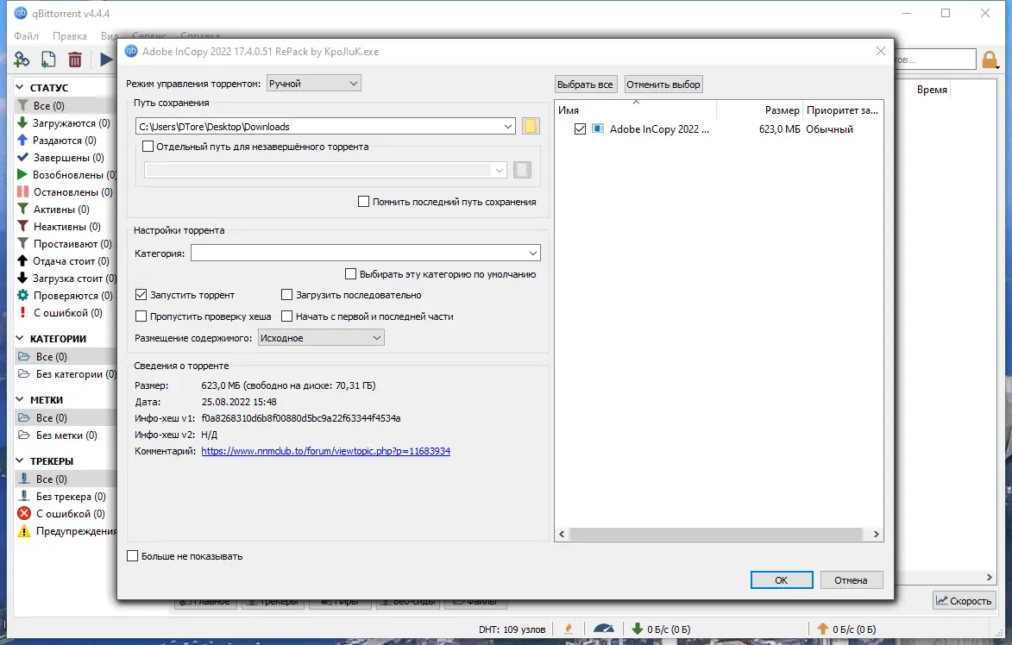Viewport: 1012px width, 645px height.
Task: Uncheck the Adobe InCopy 2022 file checkbox
Action: pyautogui.click(x=581, y=129)
